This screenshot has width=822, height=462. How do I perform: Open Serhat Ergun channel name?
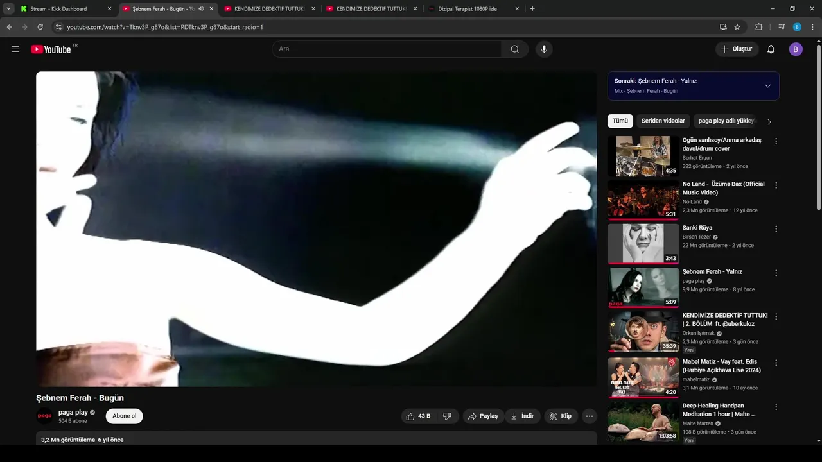tap(697, 158)
